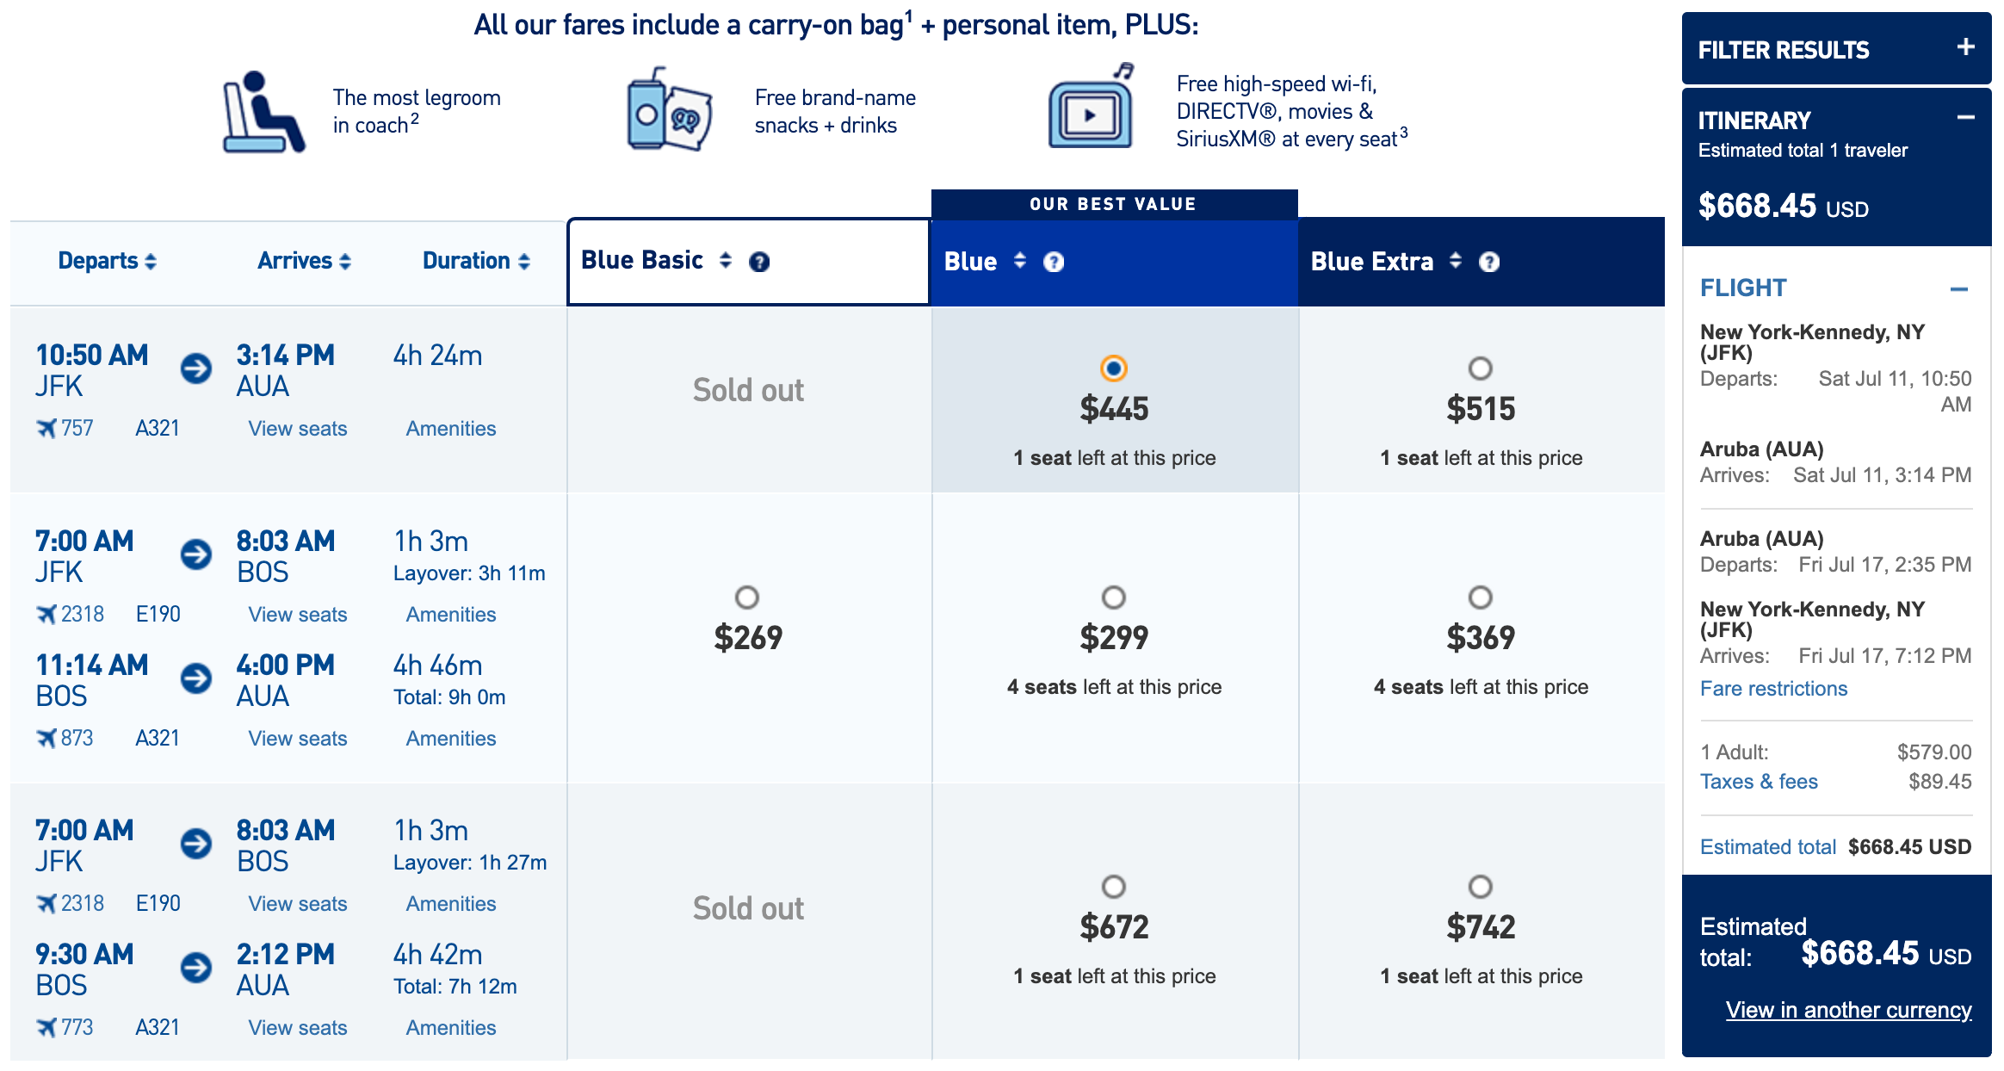This screenshot has height=1071, width=2004.
Task: Select the $269 Blue Basic fare
Action: click(x=746, y=597)
